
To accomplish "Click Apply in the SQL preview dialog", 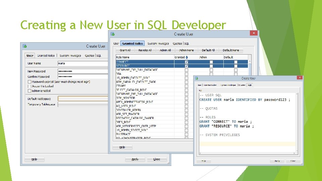I will pyautogui.click(x=277, y=161).
